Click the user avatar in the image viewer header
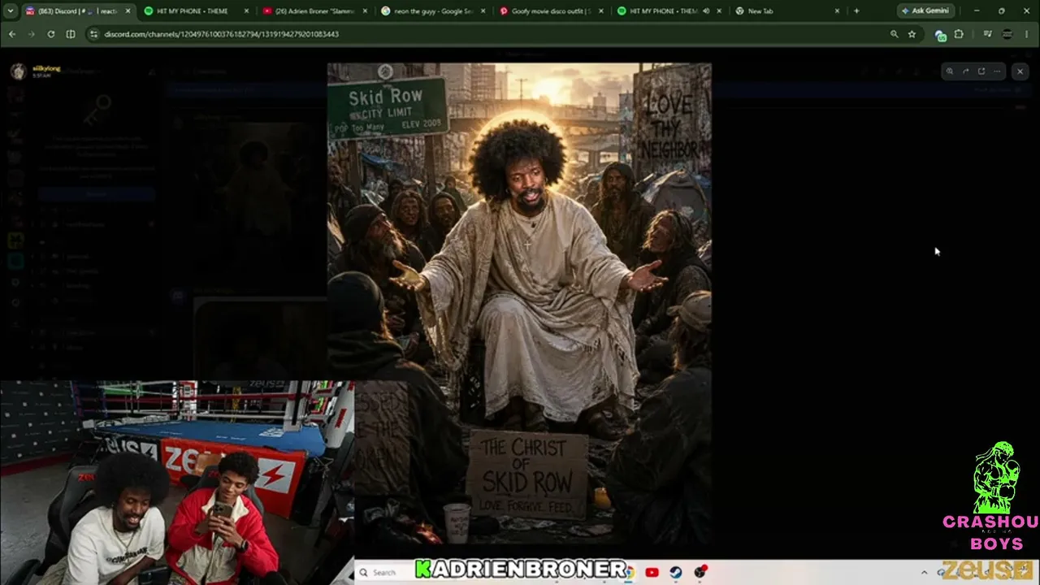1040x585 pixels. click(x=18, y=71)
